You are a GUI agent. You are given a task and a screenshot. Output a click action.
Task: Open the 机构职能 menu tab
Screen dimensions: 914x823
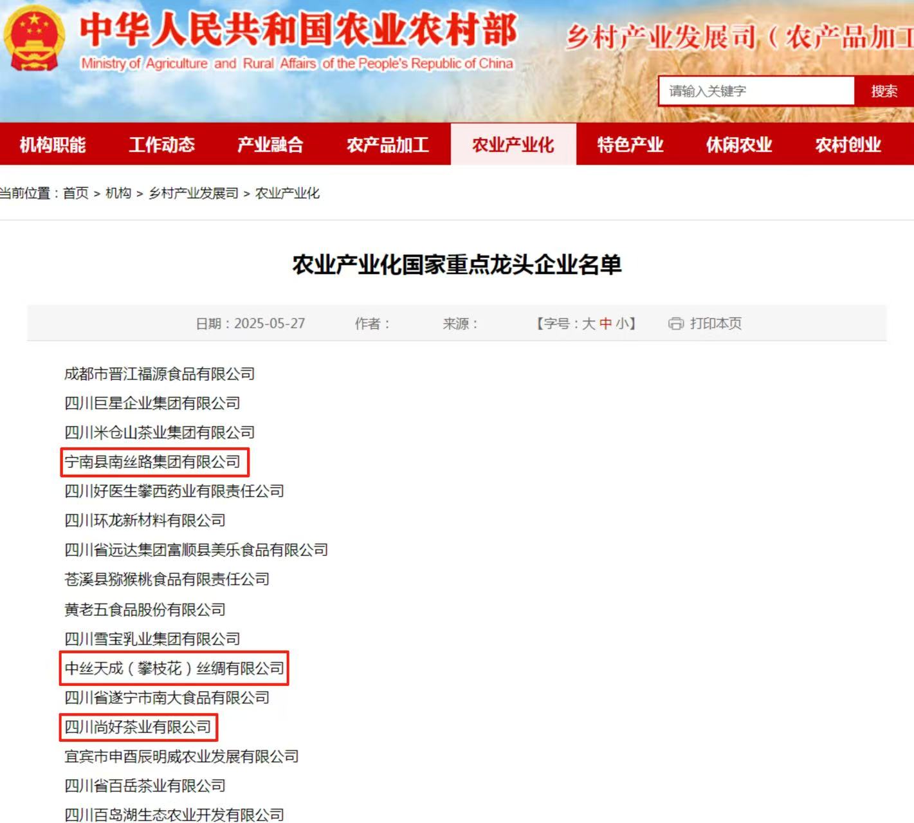pos(53,144)
